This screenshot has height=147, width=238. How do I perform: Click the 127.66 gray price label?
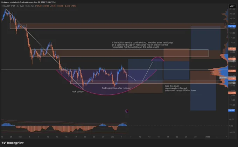(x=232, y=83)
